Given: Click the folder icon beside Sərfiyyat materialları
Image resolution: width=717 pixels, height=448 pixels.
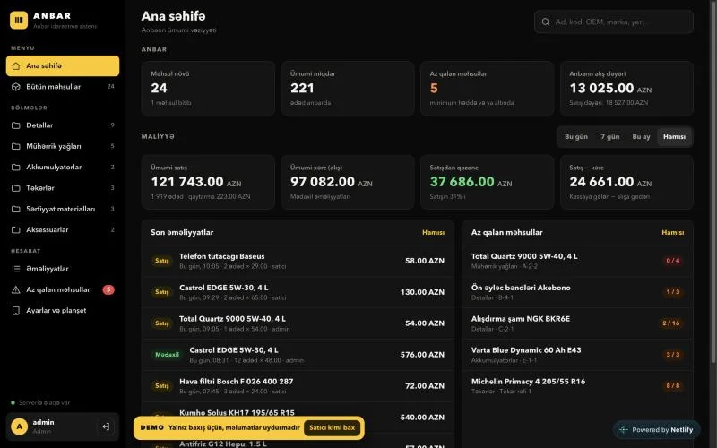Looking at the screenshot, I should click(16, 209).
